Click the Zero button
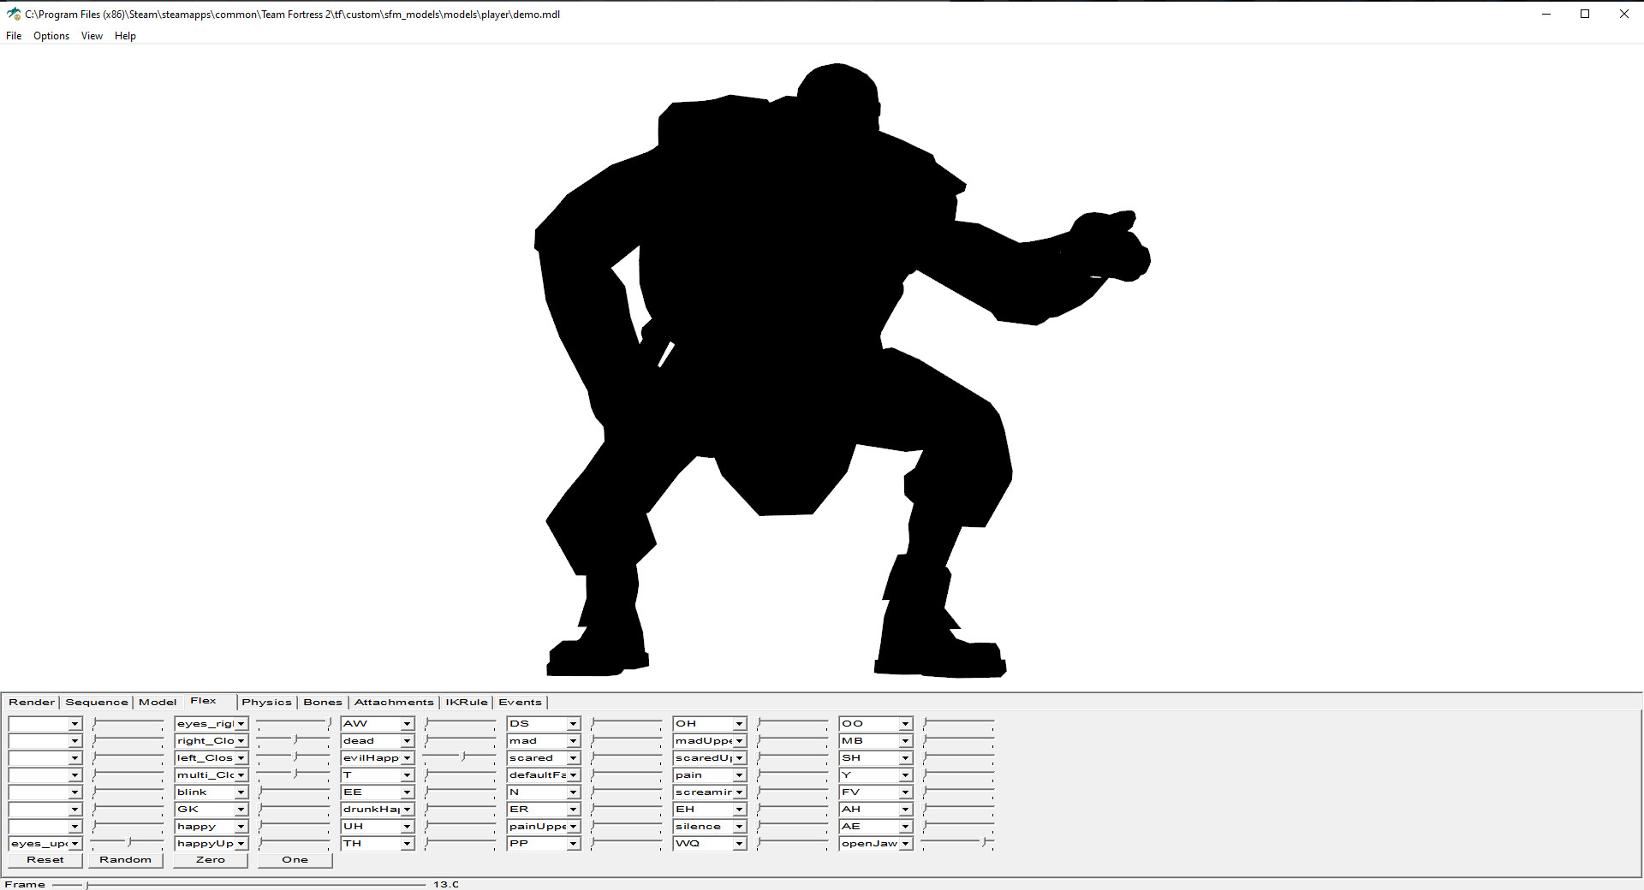1644x890 pixels. [211, 860]
